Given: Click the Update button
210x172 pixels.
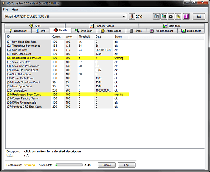Looking at the screenshot, I should point(107,165).
